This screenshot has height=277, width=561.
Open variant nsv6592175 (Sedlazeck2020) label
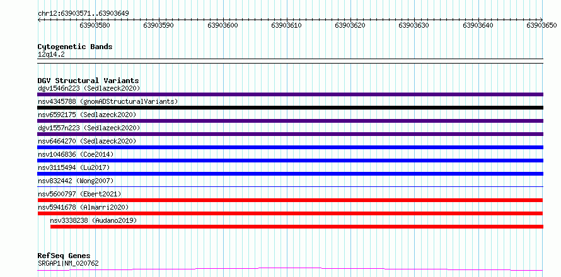pos(87,115)
